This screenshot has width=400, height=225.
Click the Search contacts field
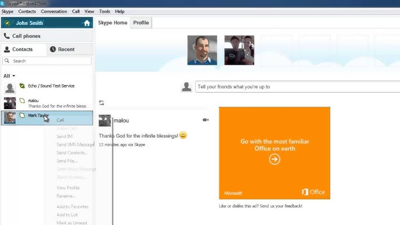tap(47, 61)
